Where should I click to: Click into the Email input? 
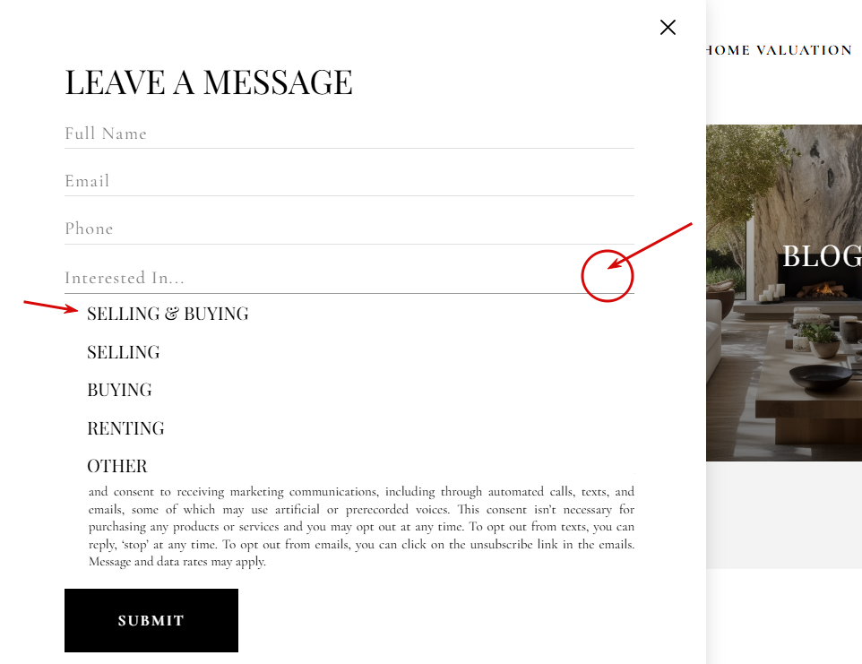pos(349,181)
